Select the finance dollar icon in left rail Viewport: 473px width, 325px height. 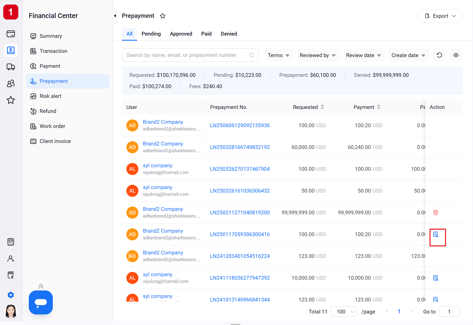coord(11,50)
